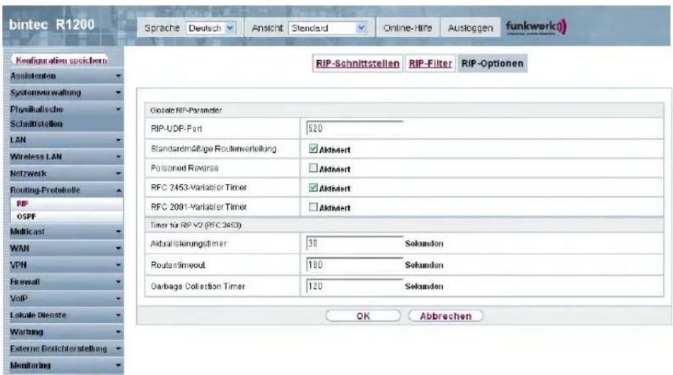This screenshot has height=375, width=673.
Task: Expand Physikalische Schnittstellen menu
Action: point(63,117)
